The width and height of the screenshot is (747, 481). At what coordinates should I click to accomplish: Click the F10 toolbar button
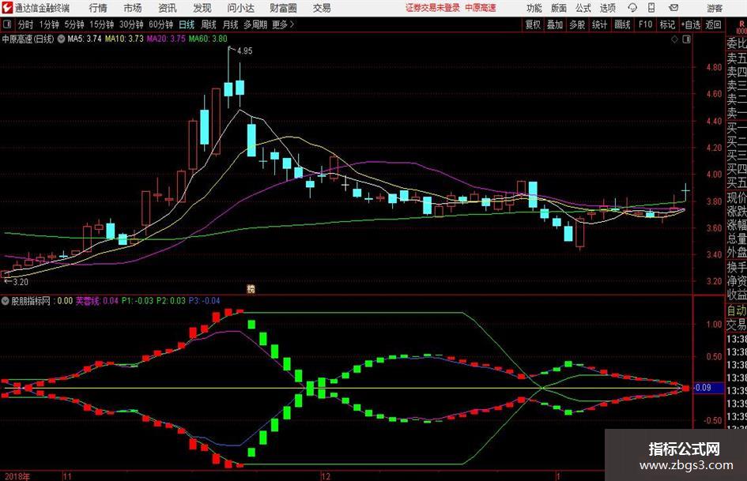pos(645,24)
